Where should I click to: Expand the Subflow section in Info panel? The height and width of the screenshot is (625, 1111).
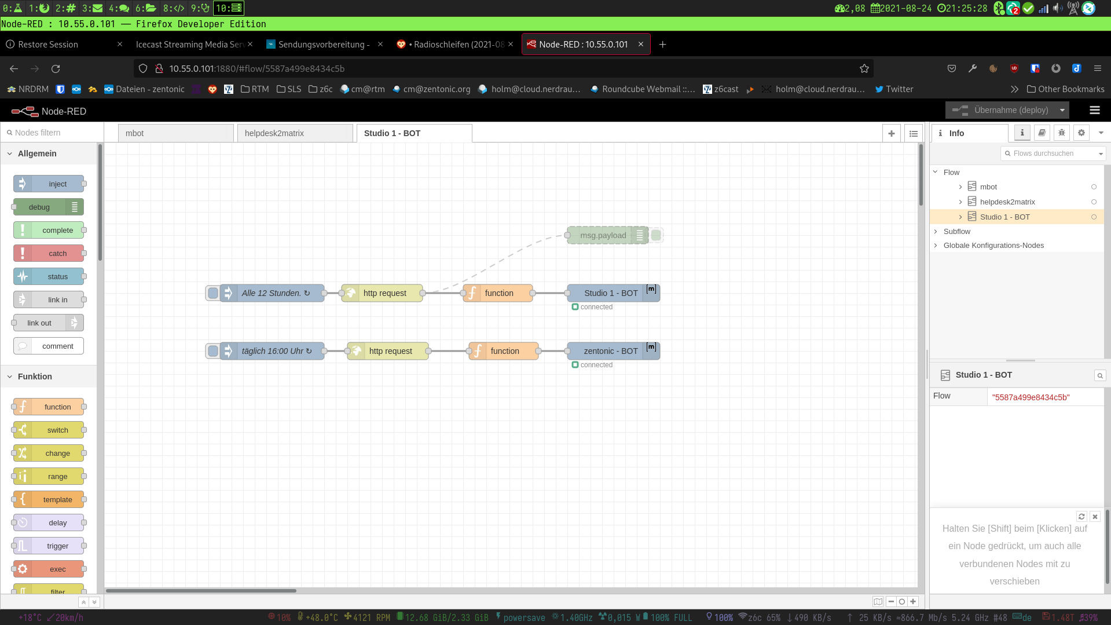click(x=935, y=231)
